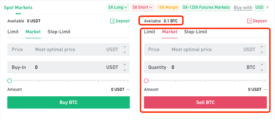Viewport: 275px width, 120px height.
Task: Switch to Limit tab on buy side
Action: pos(13,32)
